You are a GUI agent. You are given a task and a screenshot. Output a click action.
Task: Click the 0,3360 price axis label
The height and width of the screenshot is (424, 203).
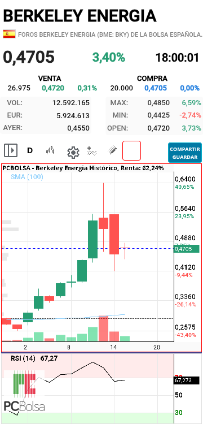pos(185,297)
